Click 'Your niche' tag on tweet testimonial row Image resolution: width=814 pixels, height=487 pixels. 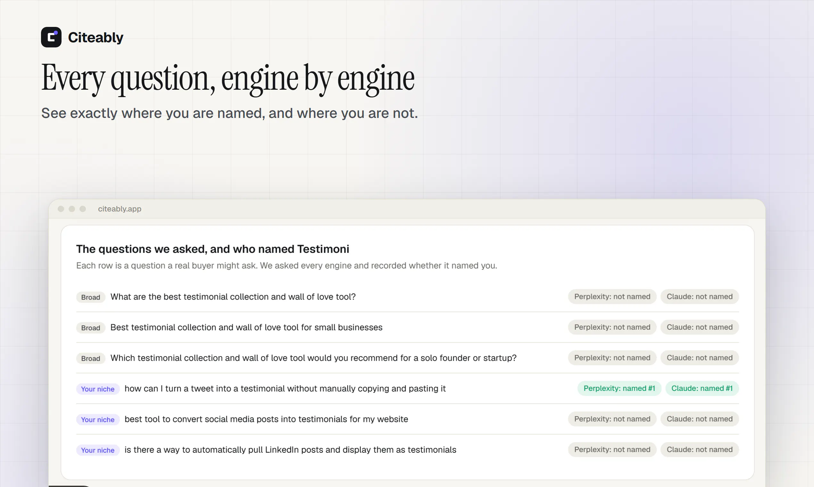coord(98,389)
